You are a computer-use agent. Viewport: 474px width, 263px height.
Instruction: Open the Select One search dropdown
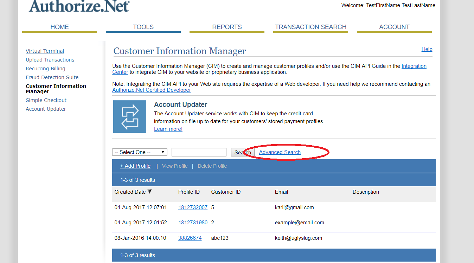pyautogui.click(x=140, y=152)
